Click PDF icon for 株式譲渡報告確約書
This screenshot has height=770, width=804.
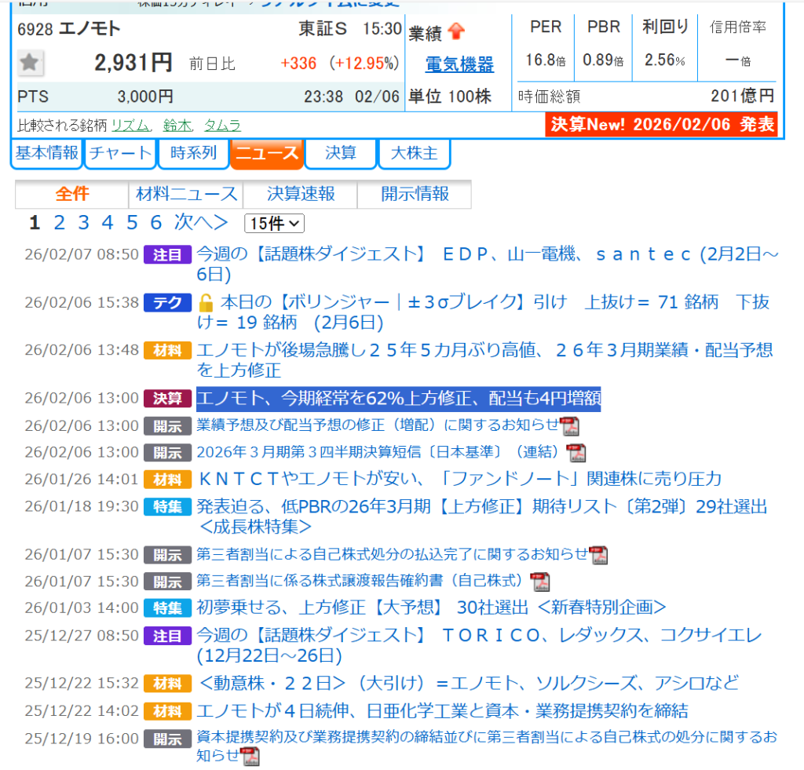click(x=539, y=582)
